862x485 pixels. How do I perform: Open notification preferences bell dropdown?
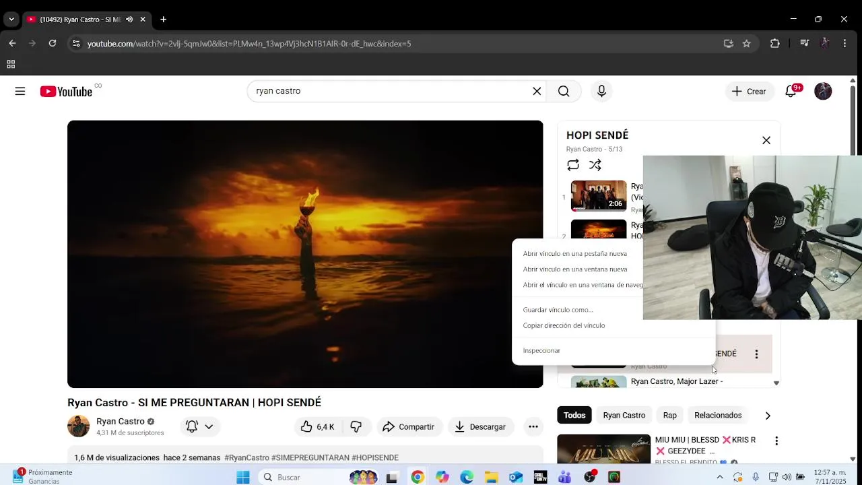(x=200, y=426)
